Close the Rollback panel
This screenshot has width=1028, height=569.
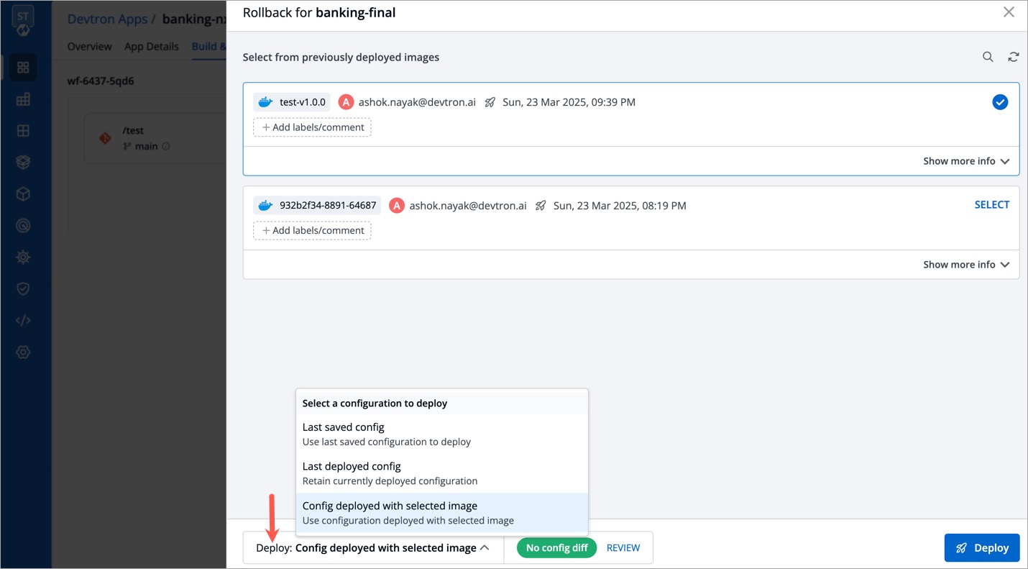pyautogui.click(x=1009, y=12)
